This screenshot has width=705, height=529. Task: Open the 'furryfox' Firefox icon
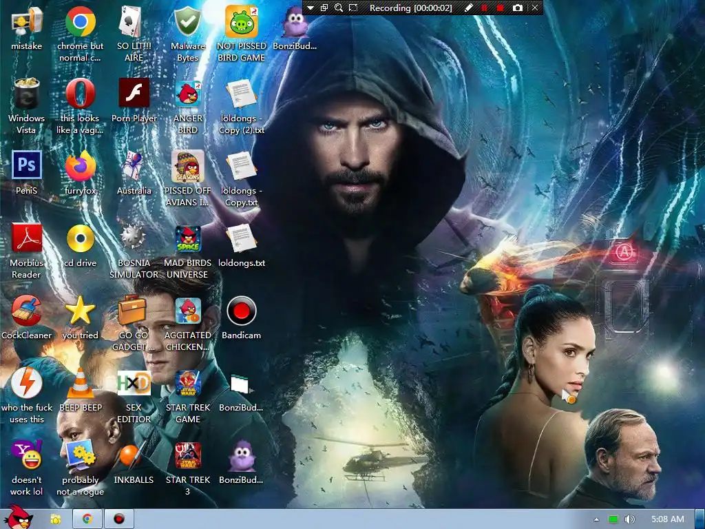pyautogui.click(x=80, y=166)
